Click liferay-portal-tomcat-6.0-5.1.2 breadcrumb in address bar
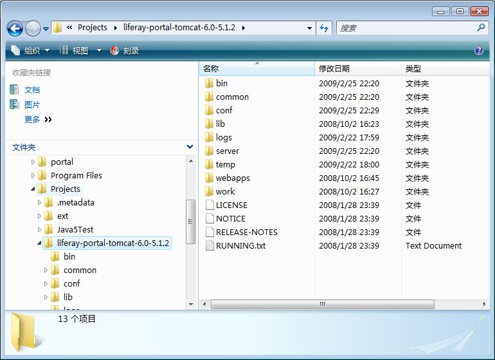 point(179,28)
